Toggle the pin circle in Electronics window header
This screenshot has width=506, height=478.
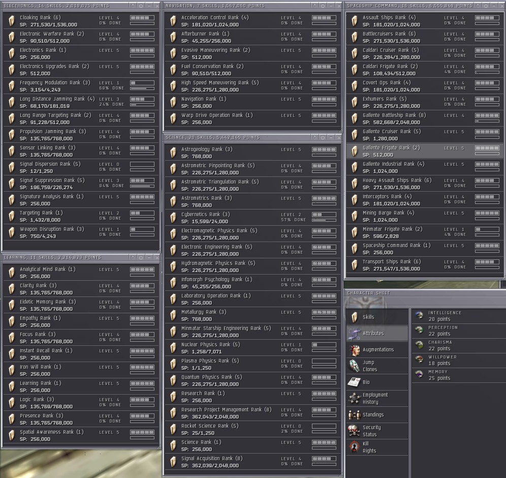[x=141, y=6]
